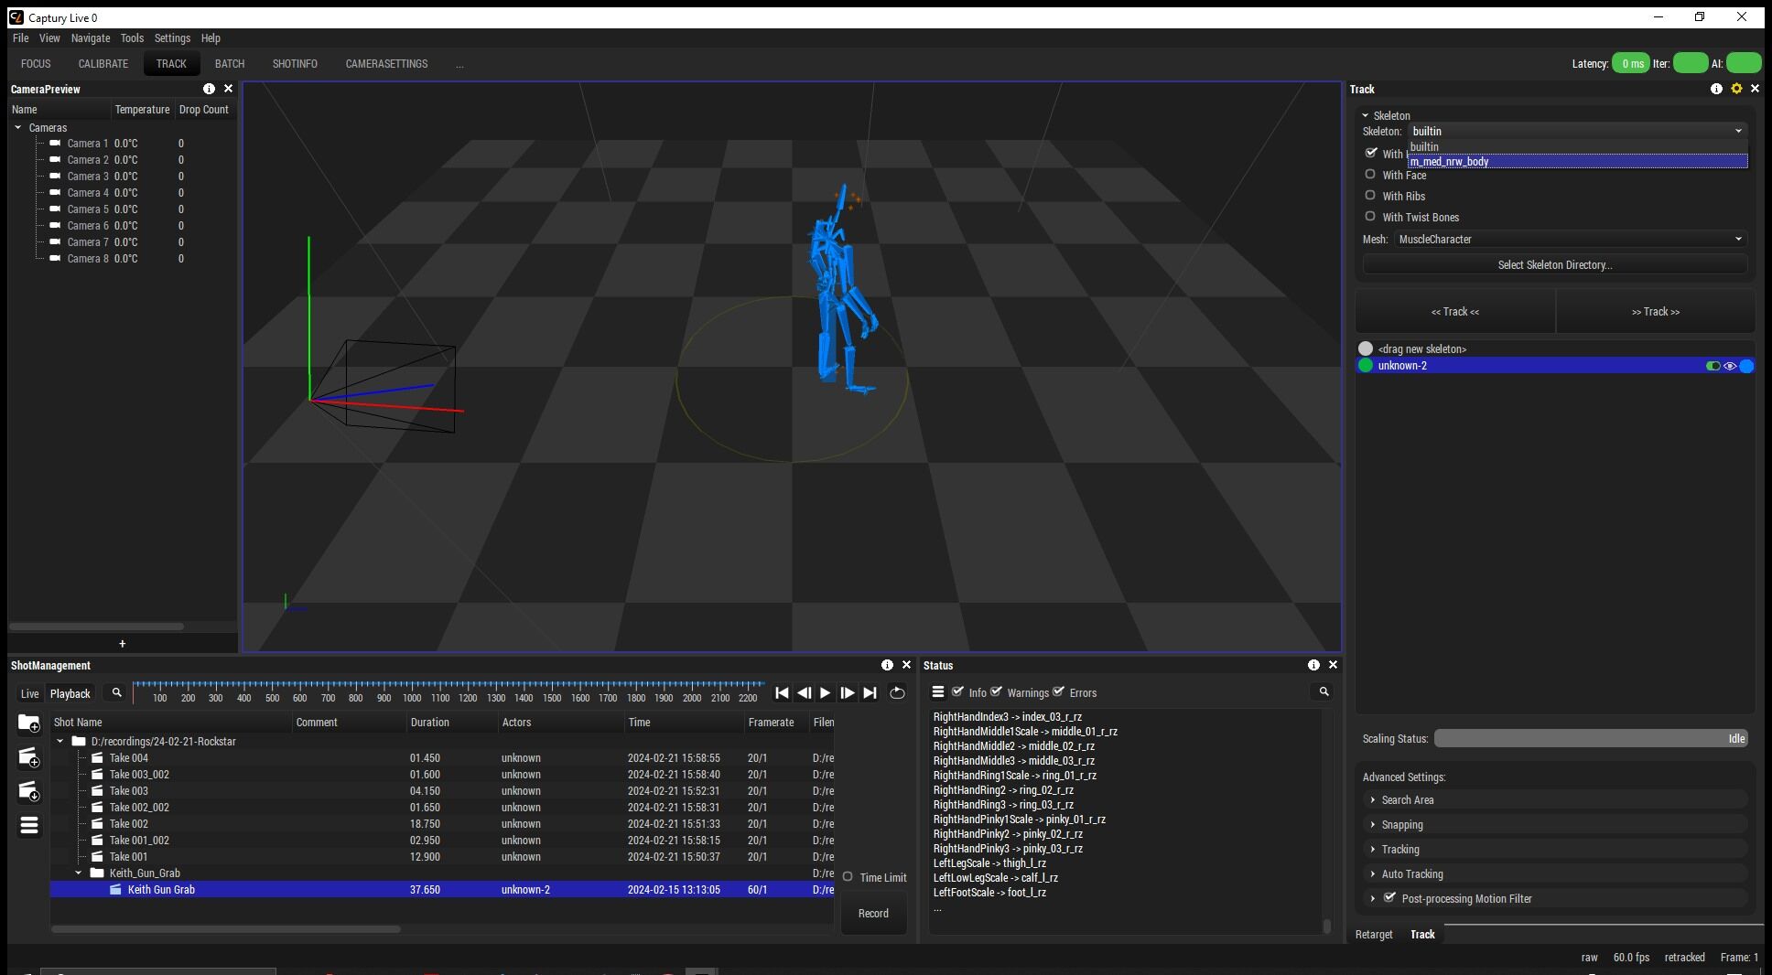Toggle the Warnings filter checkbox
Image resolution: width=1772 pixels, height=975 pixels.
click(x=997, y=691)
